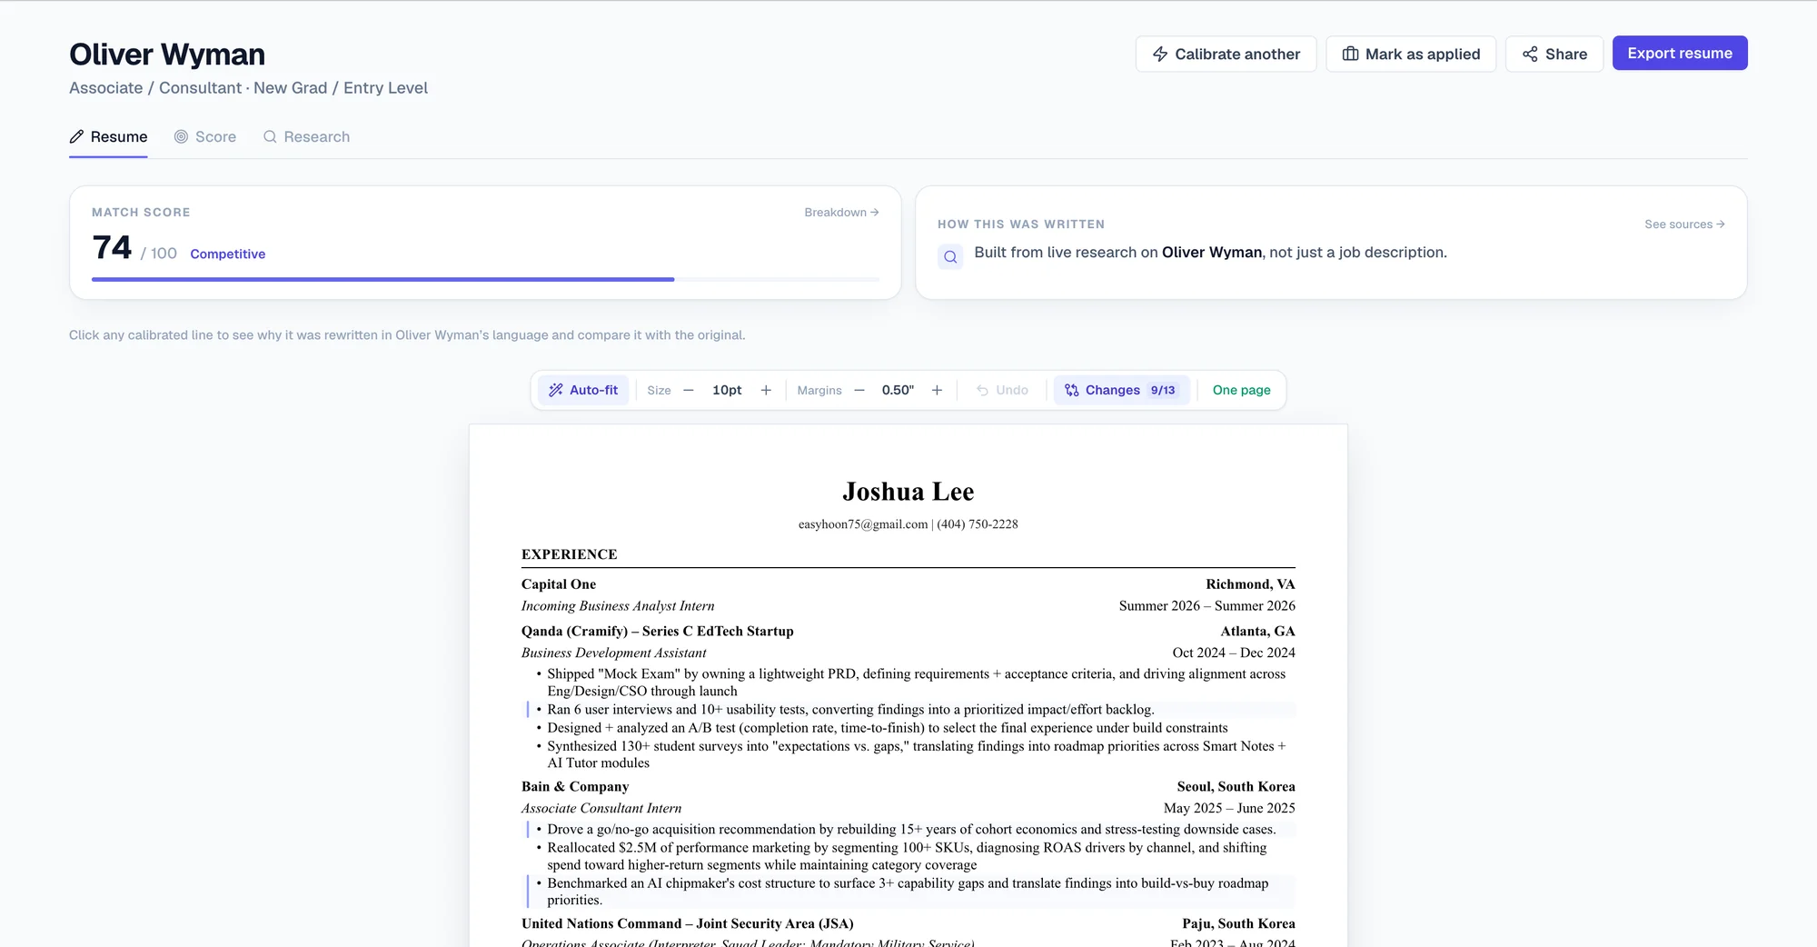Click the EXPERIENCE section heading
The height and width of the screenshot is (947, 1817).
tap(570, 554)
